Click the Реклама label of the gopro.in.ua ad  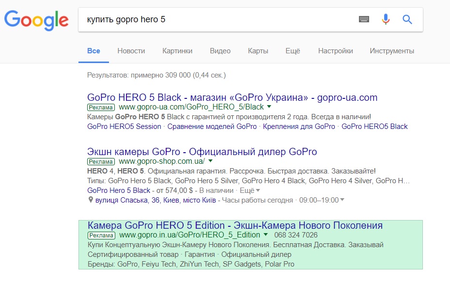click(101, 236)
